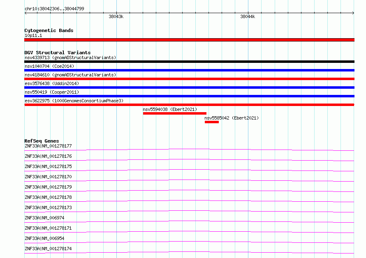The image size is (366, 258).
Task: Click the red 10p11.1 cytogenetic band bar
Action: coord(189,40)
